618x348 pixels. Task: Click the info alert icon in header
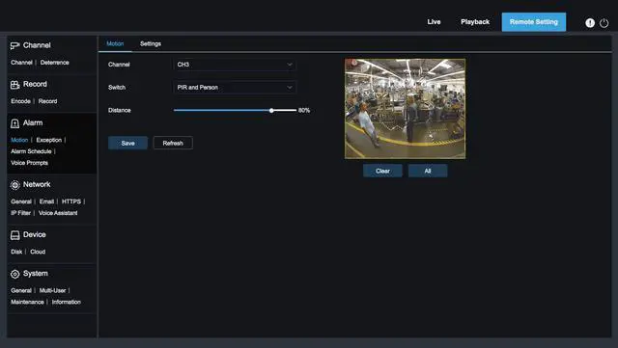point(590,23)
